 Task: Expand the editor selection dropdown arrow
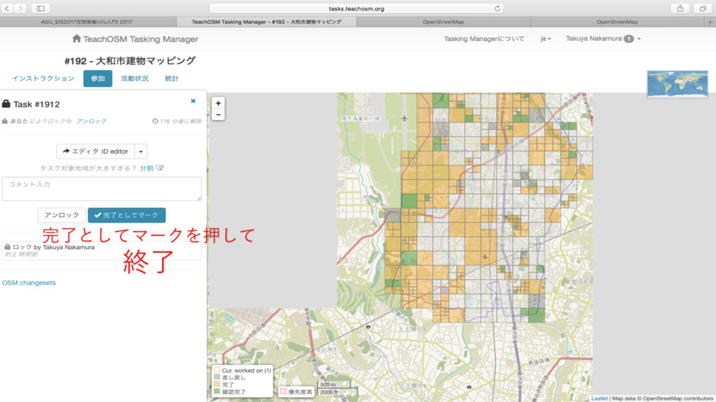(x=141, y=151)
